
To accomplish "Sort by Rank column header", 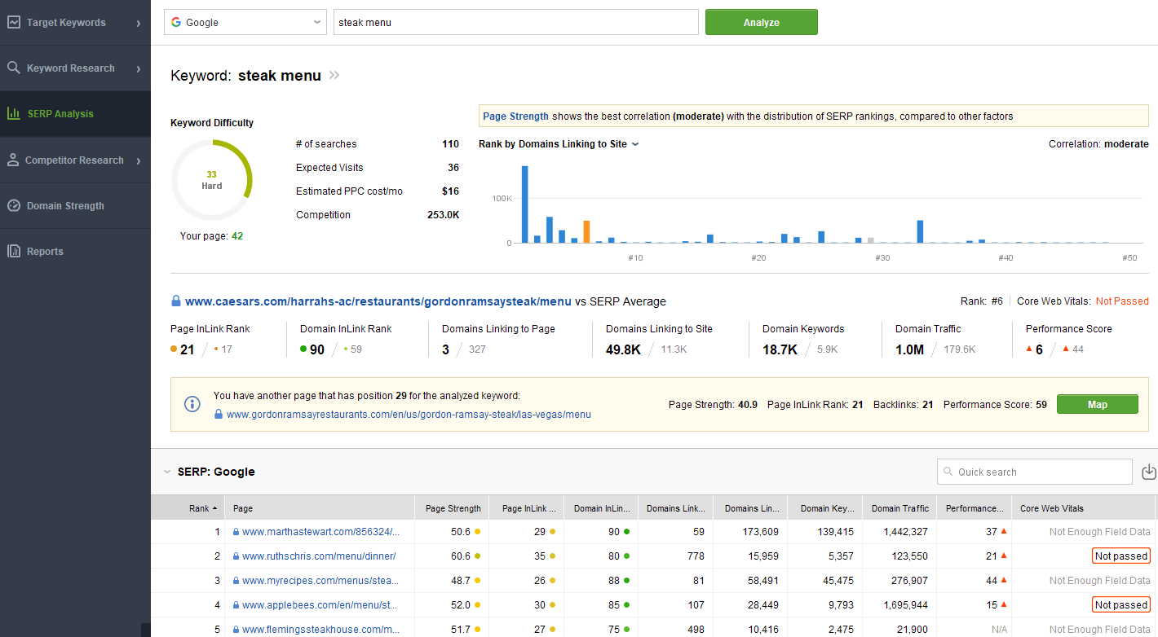I will click(x=188, y=508).
